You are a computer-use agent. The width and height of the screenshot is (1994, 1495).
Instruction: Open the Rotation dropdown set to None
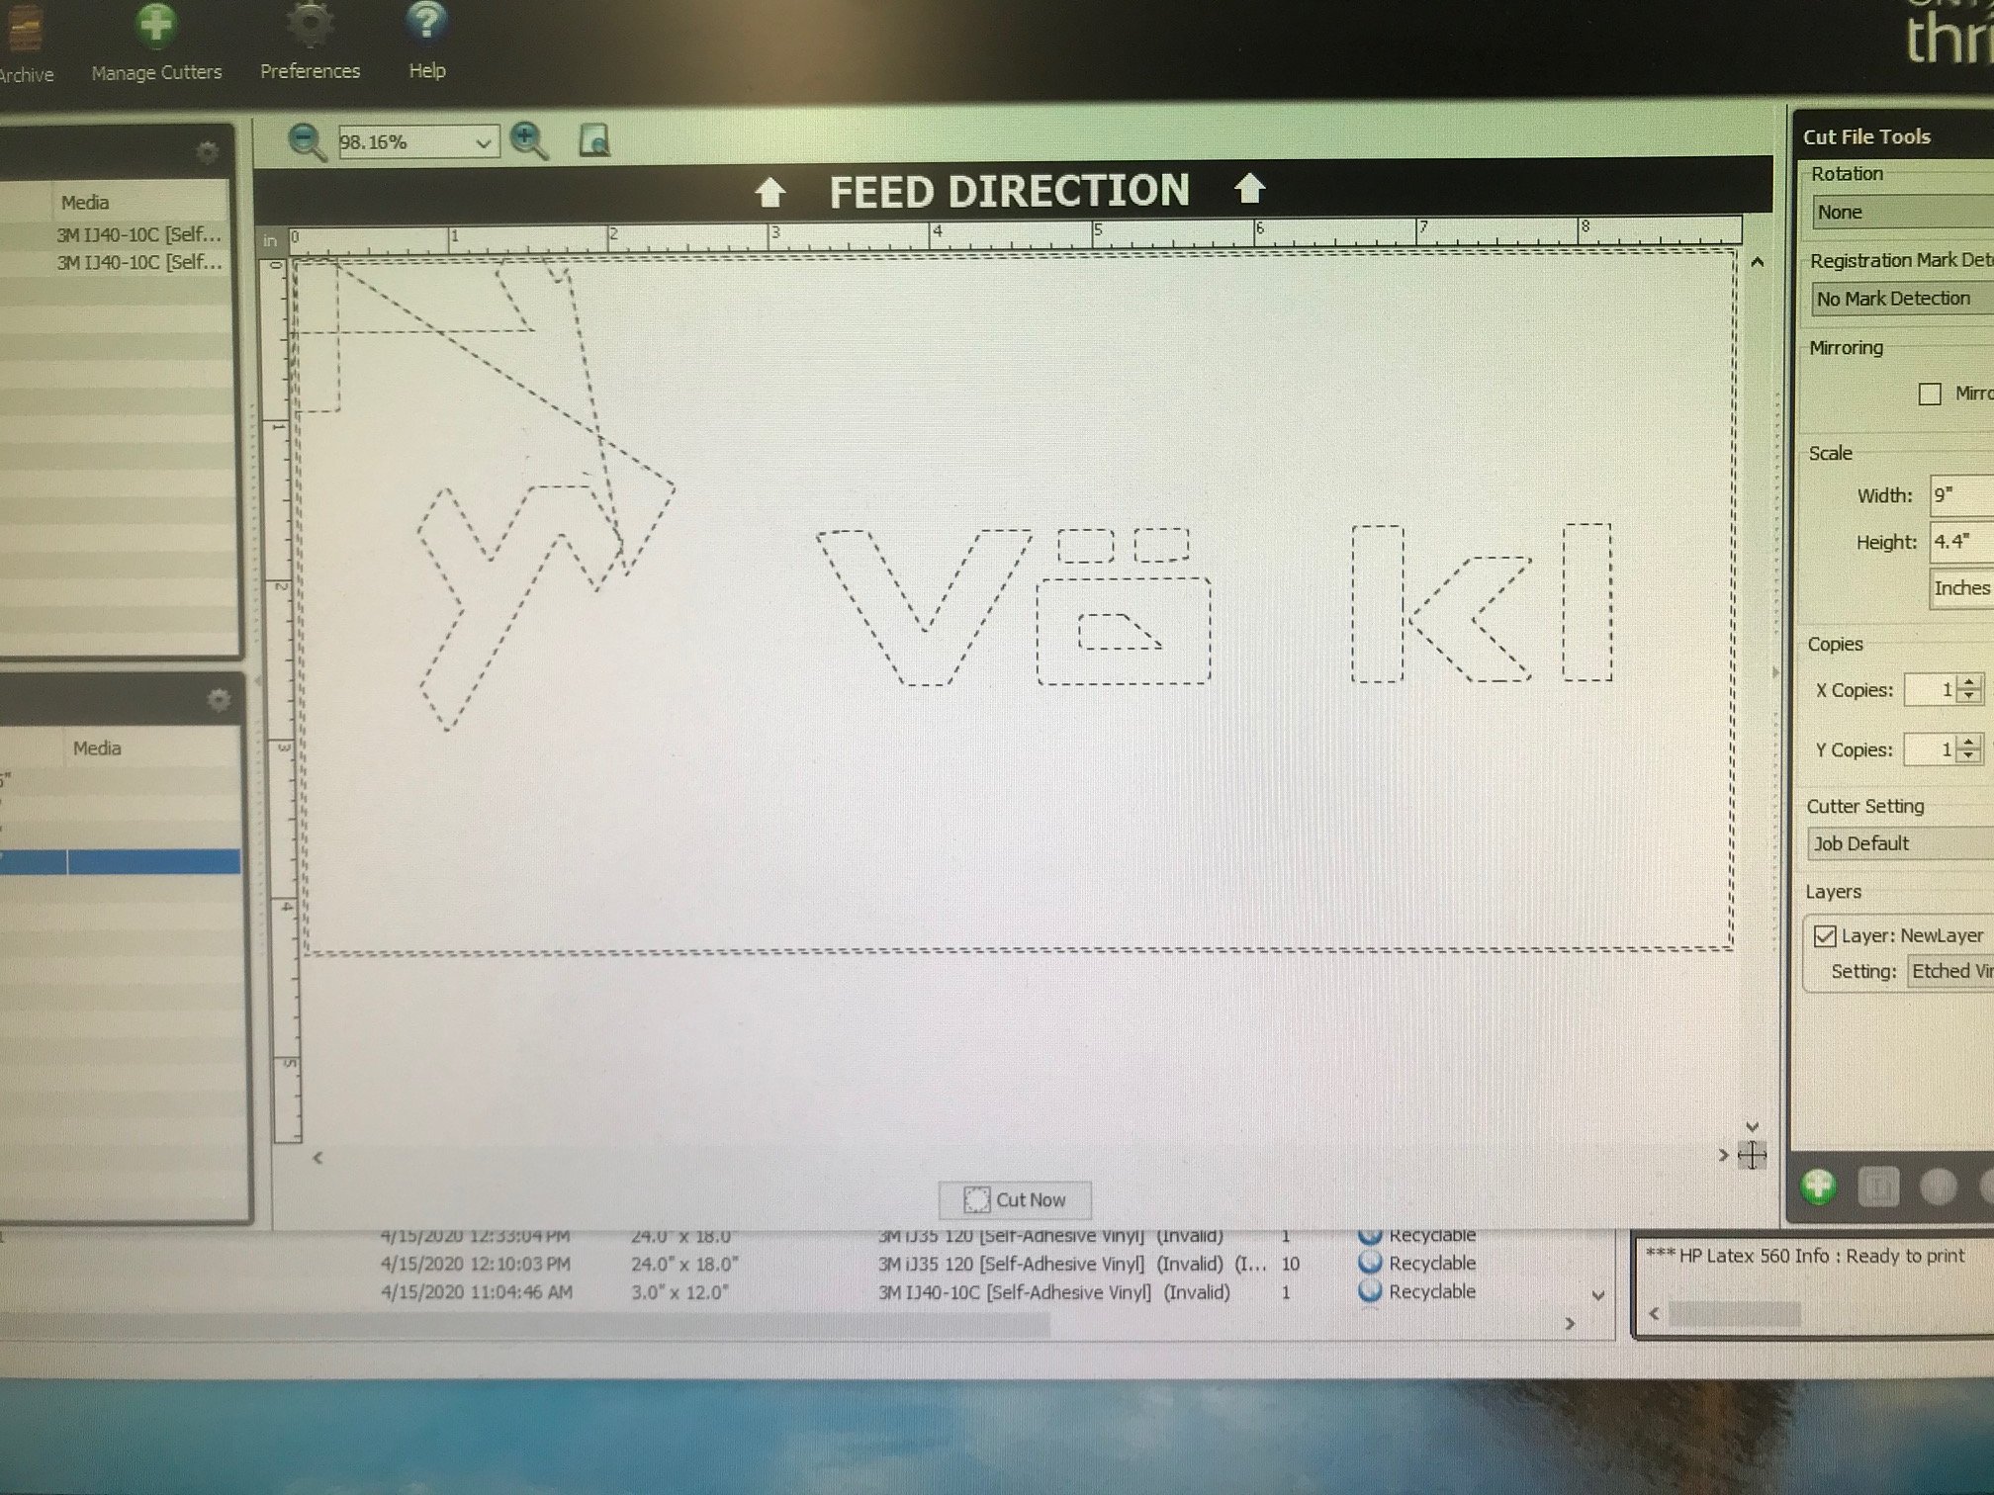click(x=1904, y=212)
